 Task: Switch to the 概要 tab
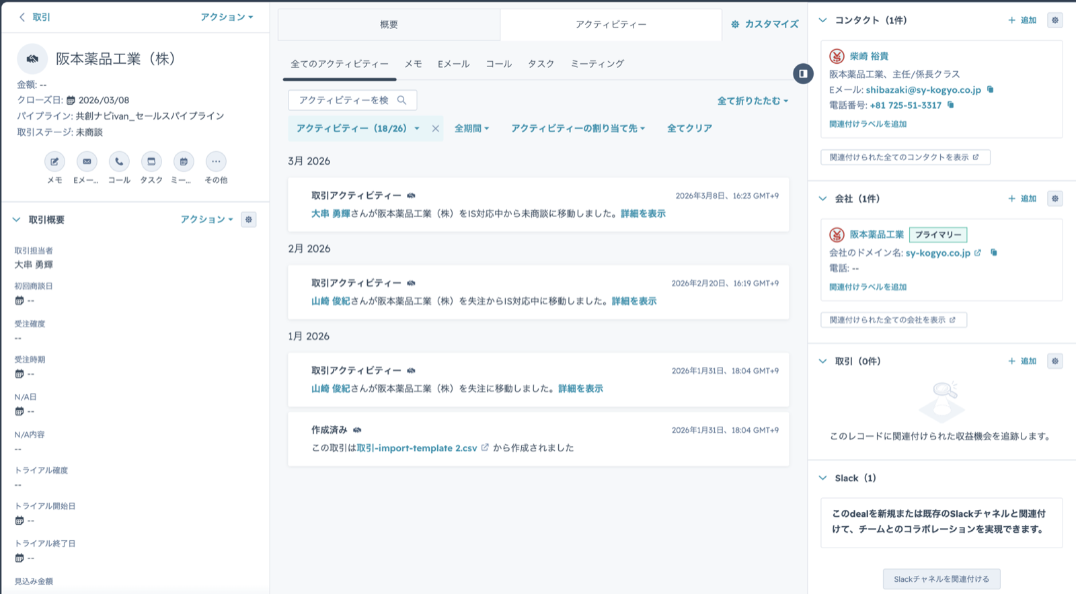click(389, 25)
